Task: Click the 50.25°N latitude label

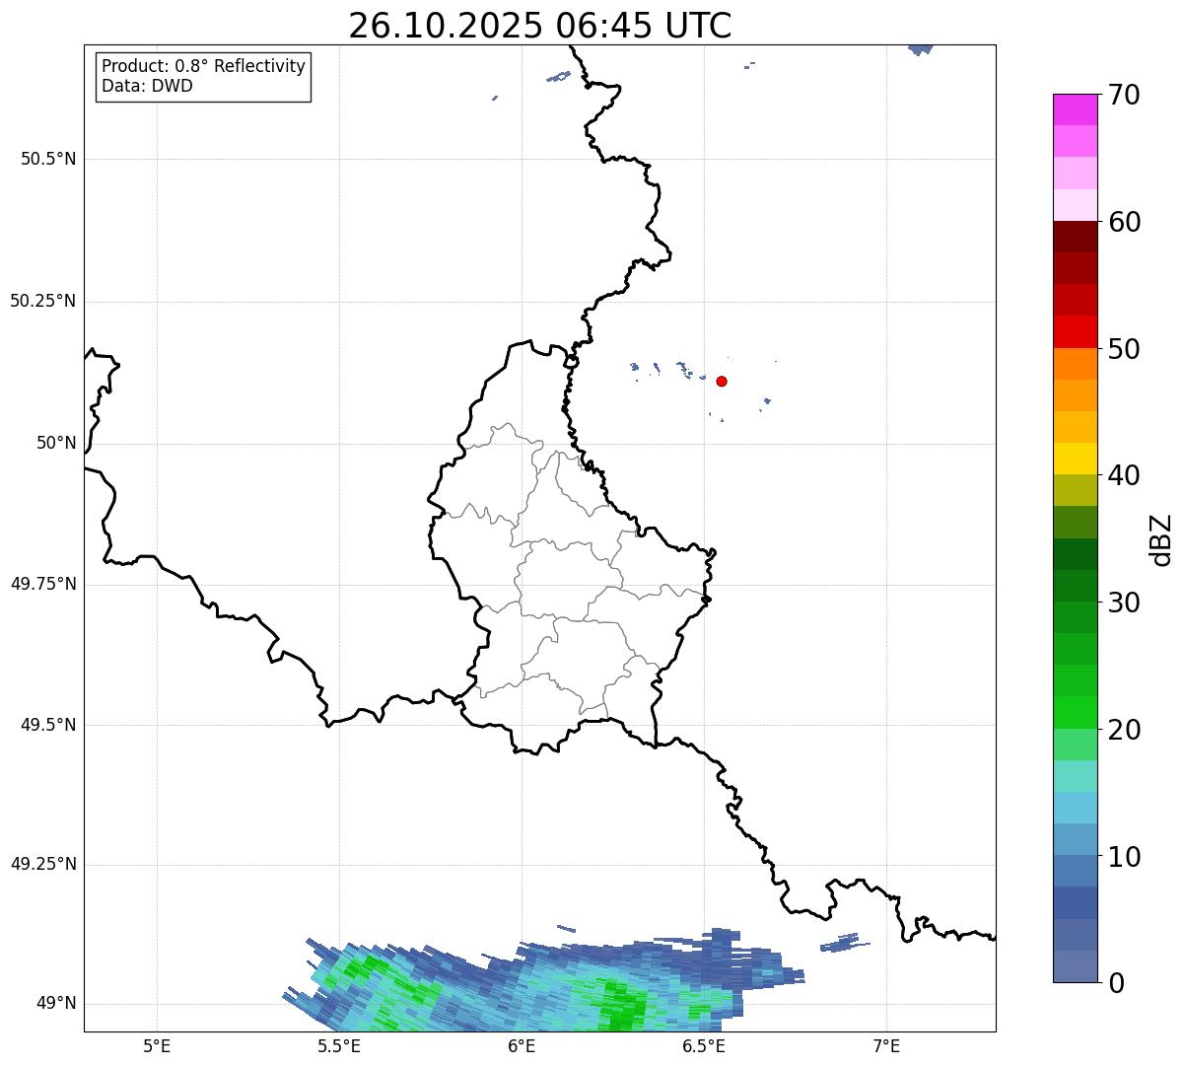Action: pyautogui.click(x=43, y=301)
